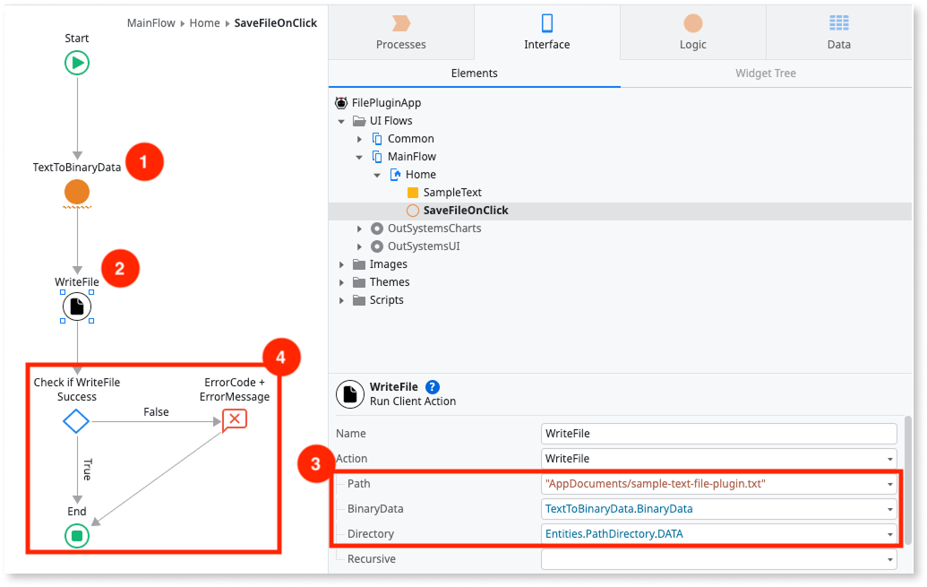927x587 pixels.
Task: Open the Widget Tree sub-tab
Action: [x=765, y=73]
